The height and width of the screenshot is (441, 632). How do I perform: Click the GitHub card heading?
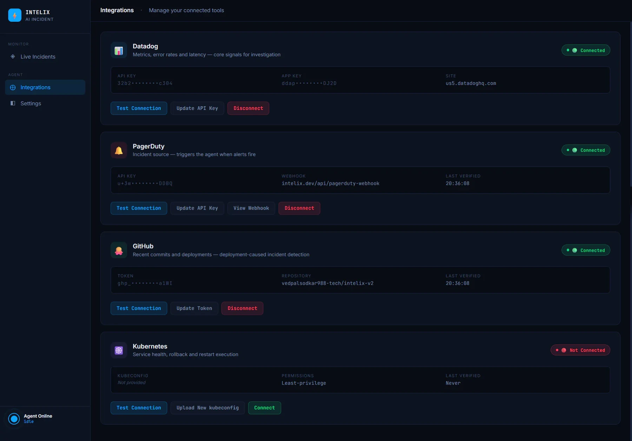coord(143,246)
